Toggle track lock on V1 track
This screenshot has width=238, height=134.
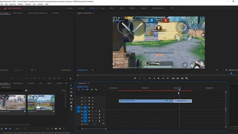click(82, 108)
